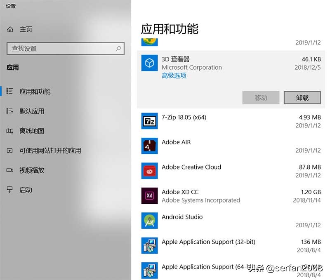Expand the 7-Zip entry for options
Image resolution: width=330 pixels, height=280 pixels.
click(227, 121)
